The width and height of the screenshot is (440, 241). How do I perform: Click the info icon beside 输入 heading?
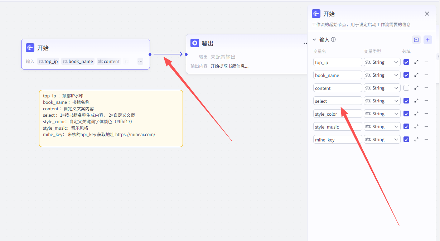(x=333, y=40)
